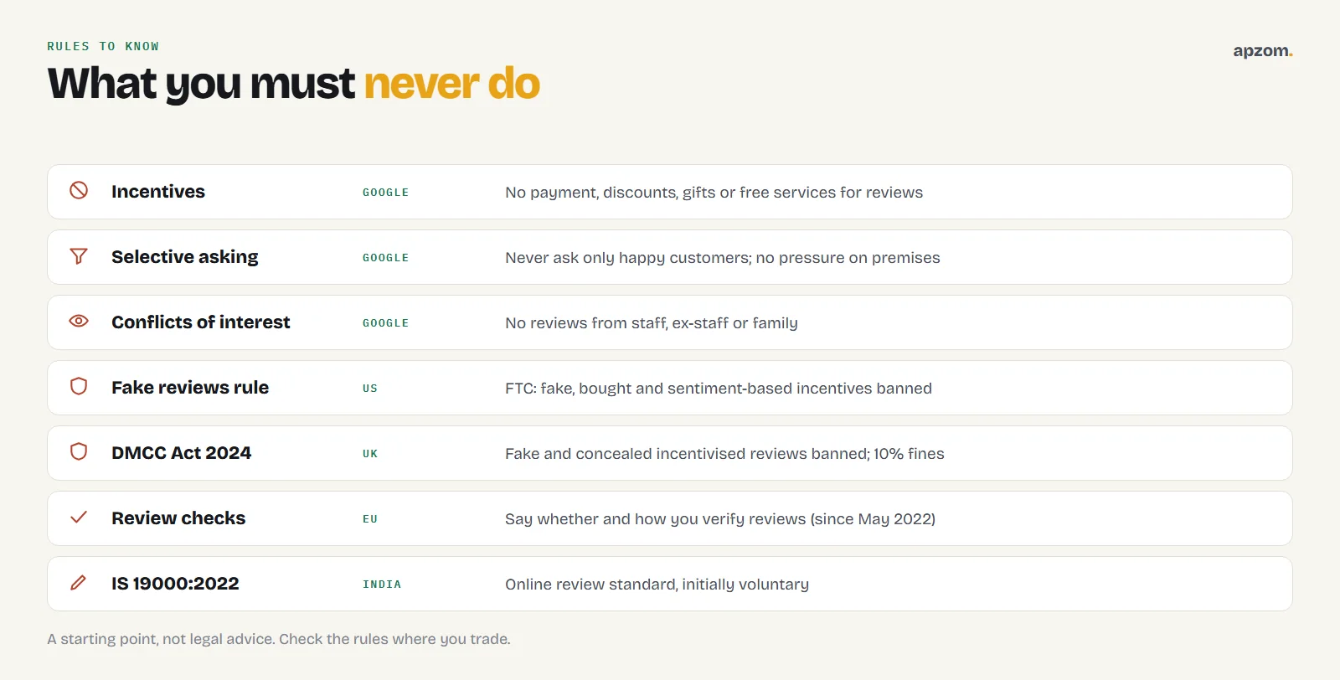The width and height of the screenshot is (1340, 680).
Task: Select the 'Fake reviews rule' row title
Action: coord(190,388)
